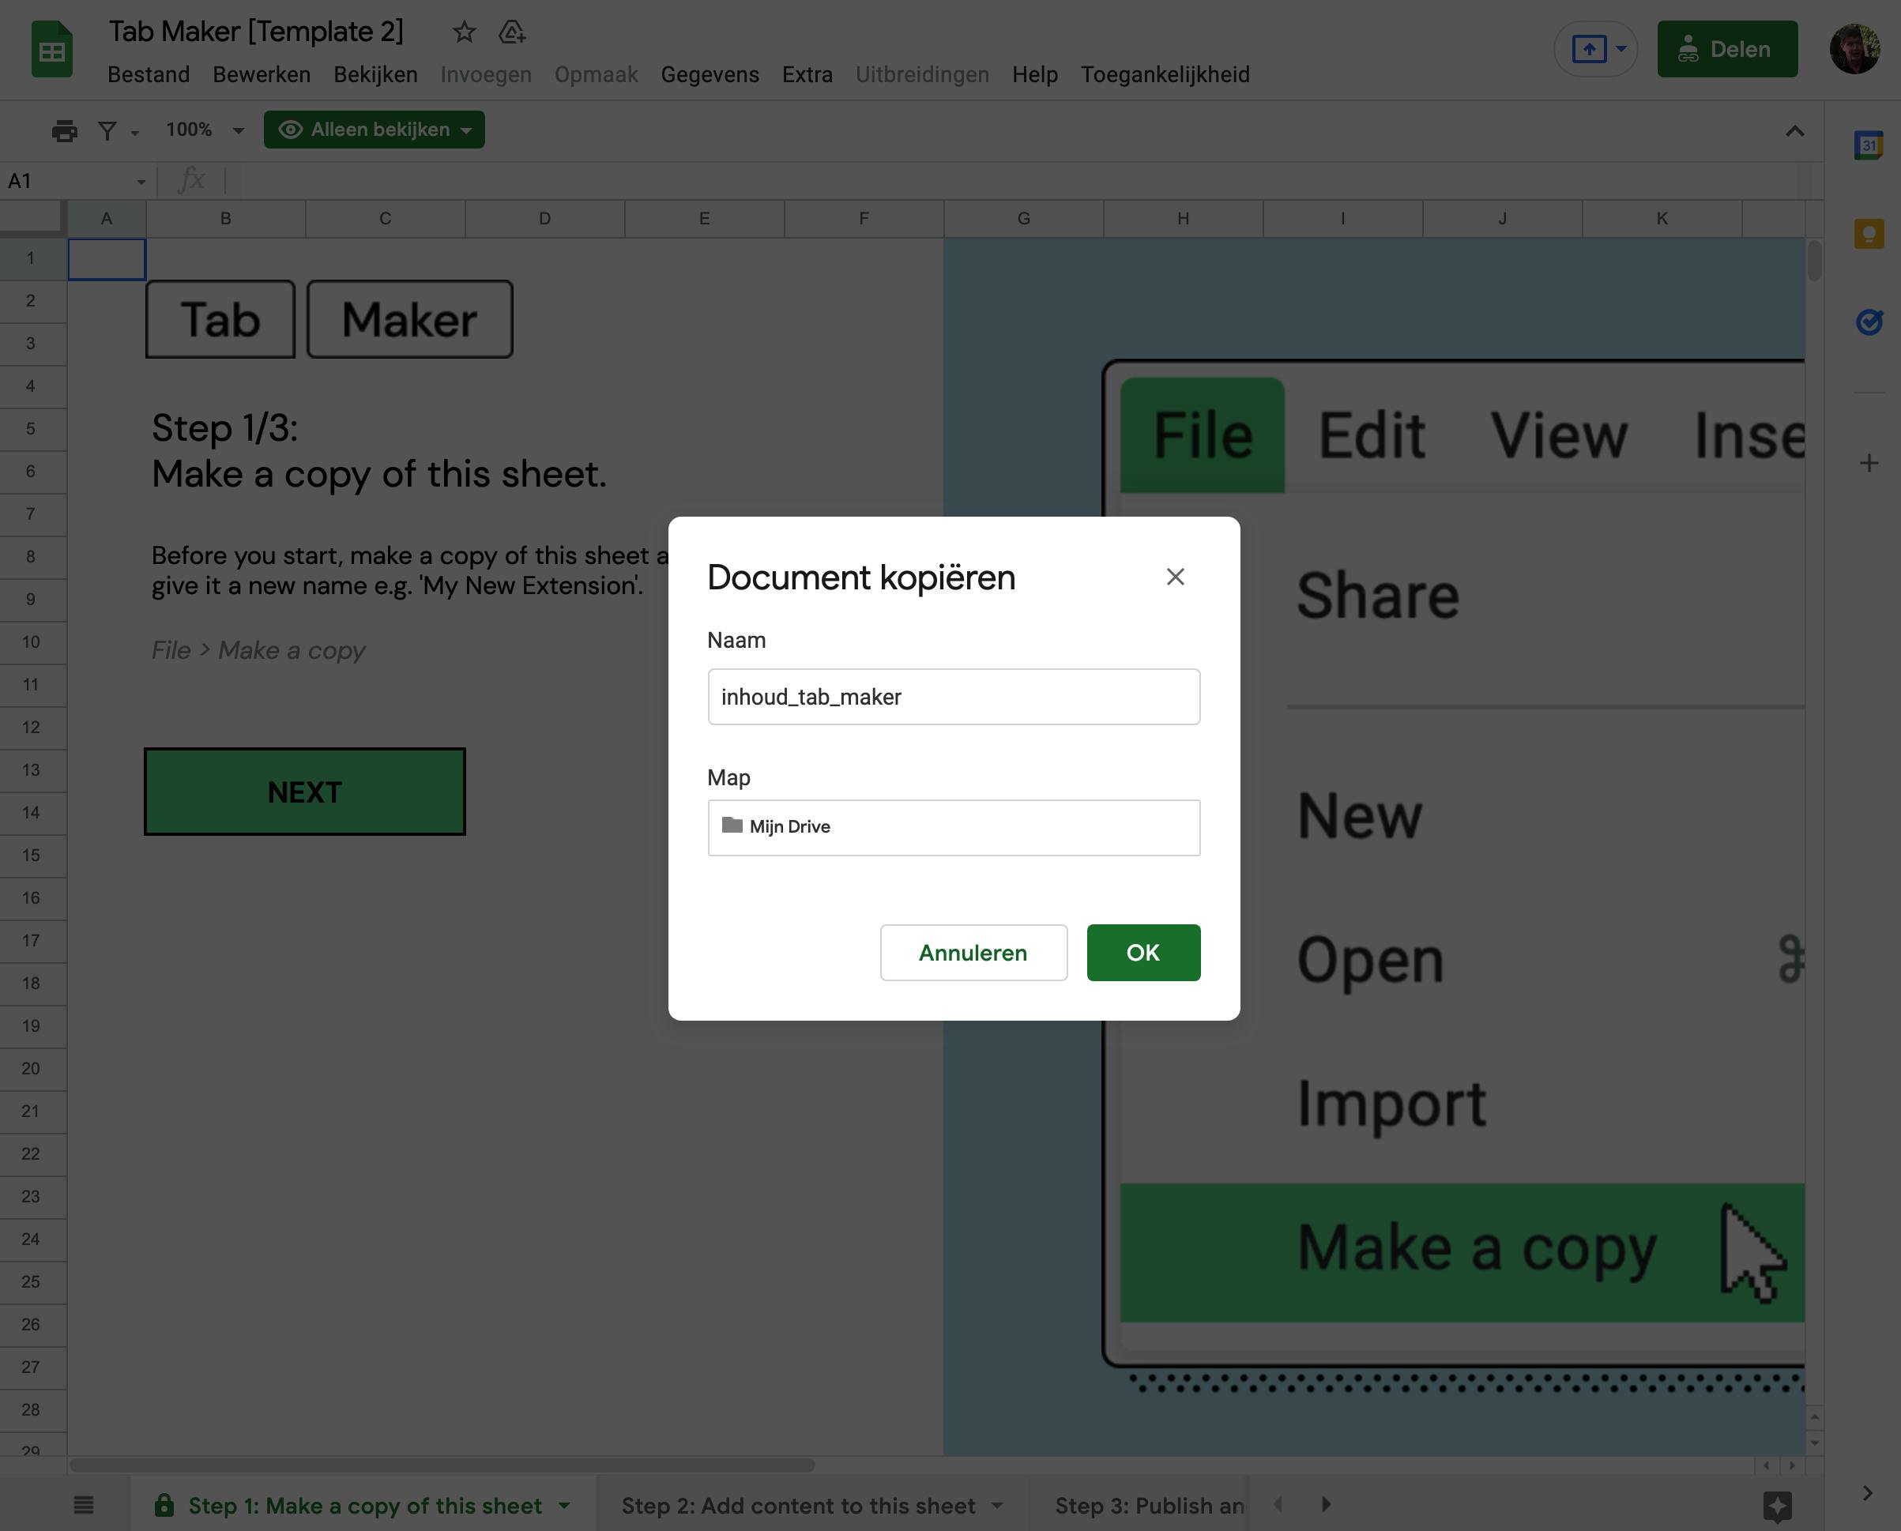Open the Alleen bekijken mode dropdown
Image resolution: width=1901 pixels, height=1531 pixels.
(x=375, y=130)
